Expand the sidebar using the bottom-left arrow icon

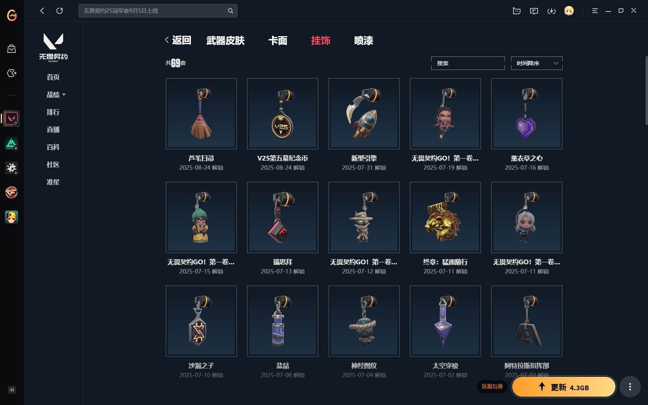tap(12, 390)
